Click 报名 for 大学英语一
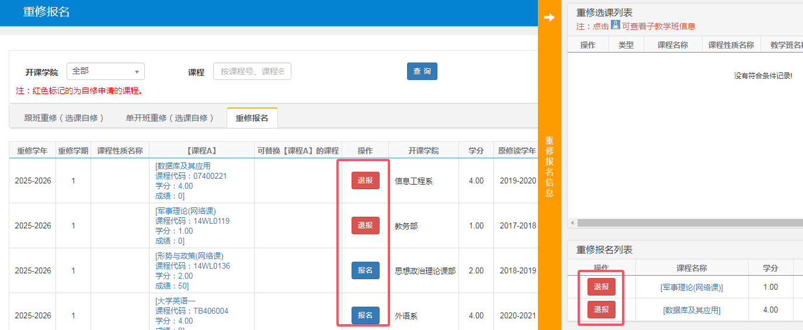The width and height of the screenshot is (803, 330). [365, 315]
